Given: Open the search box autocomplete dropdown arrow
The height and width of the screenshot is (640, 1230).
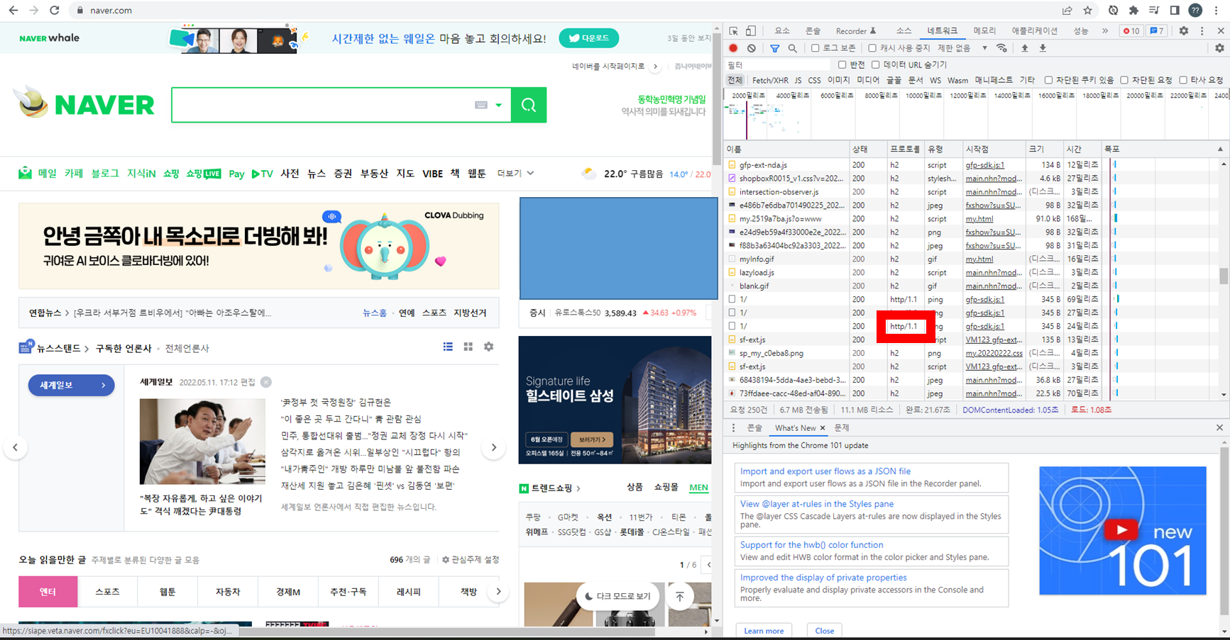Looking at the screenshot, I should click(499, 105).
